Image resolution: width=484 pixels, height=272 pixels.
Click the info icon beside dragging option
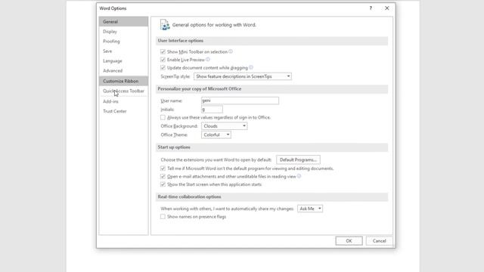point(251,67)
